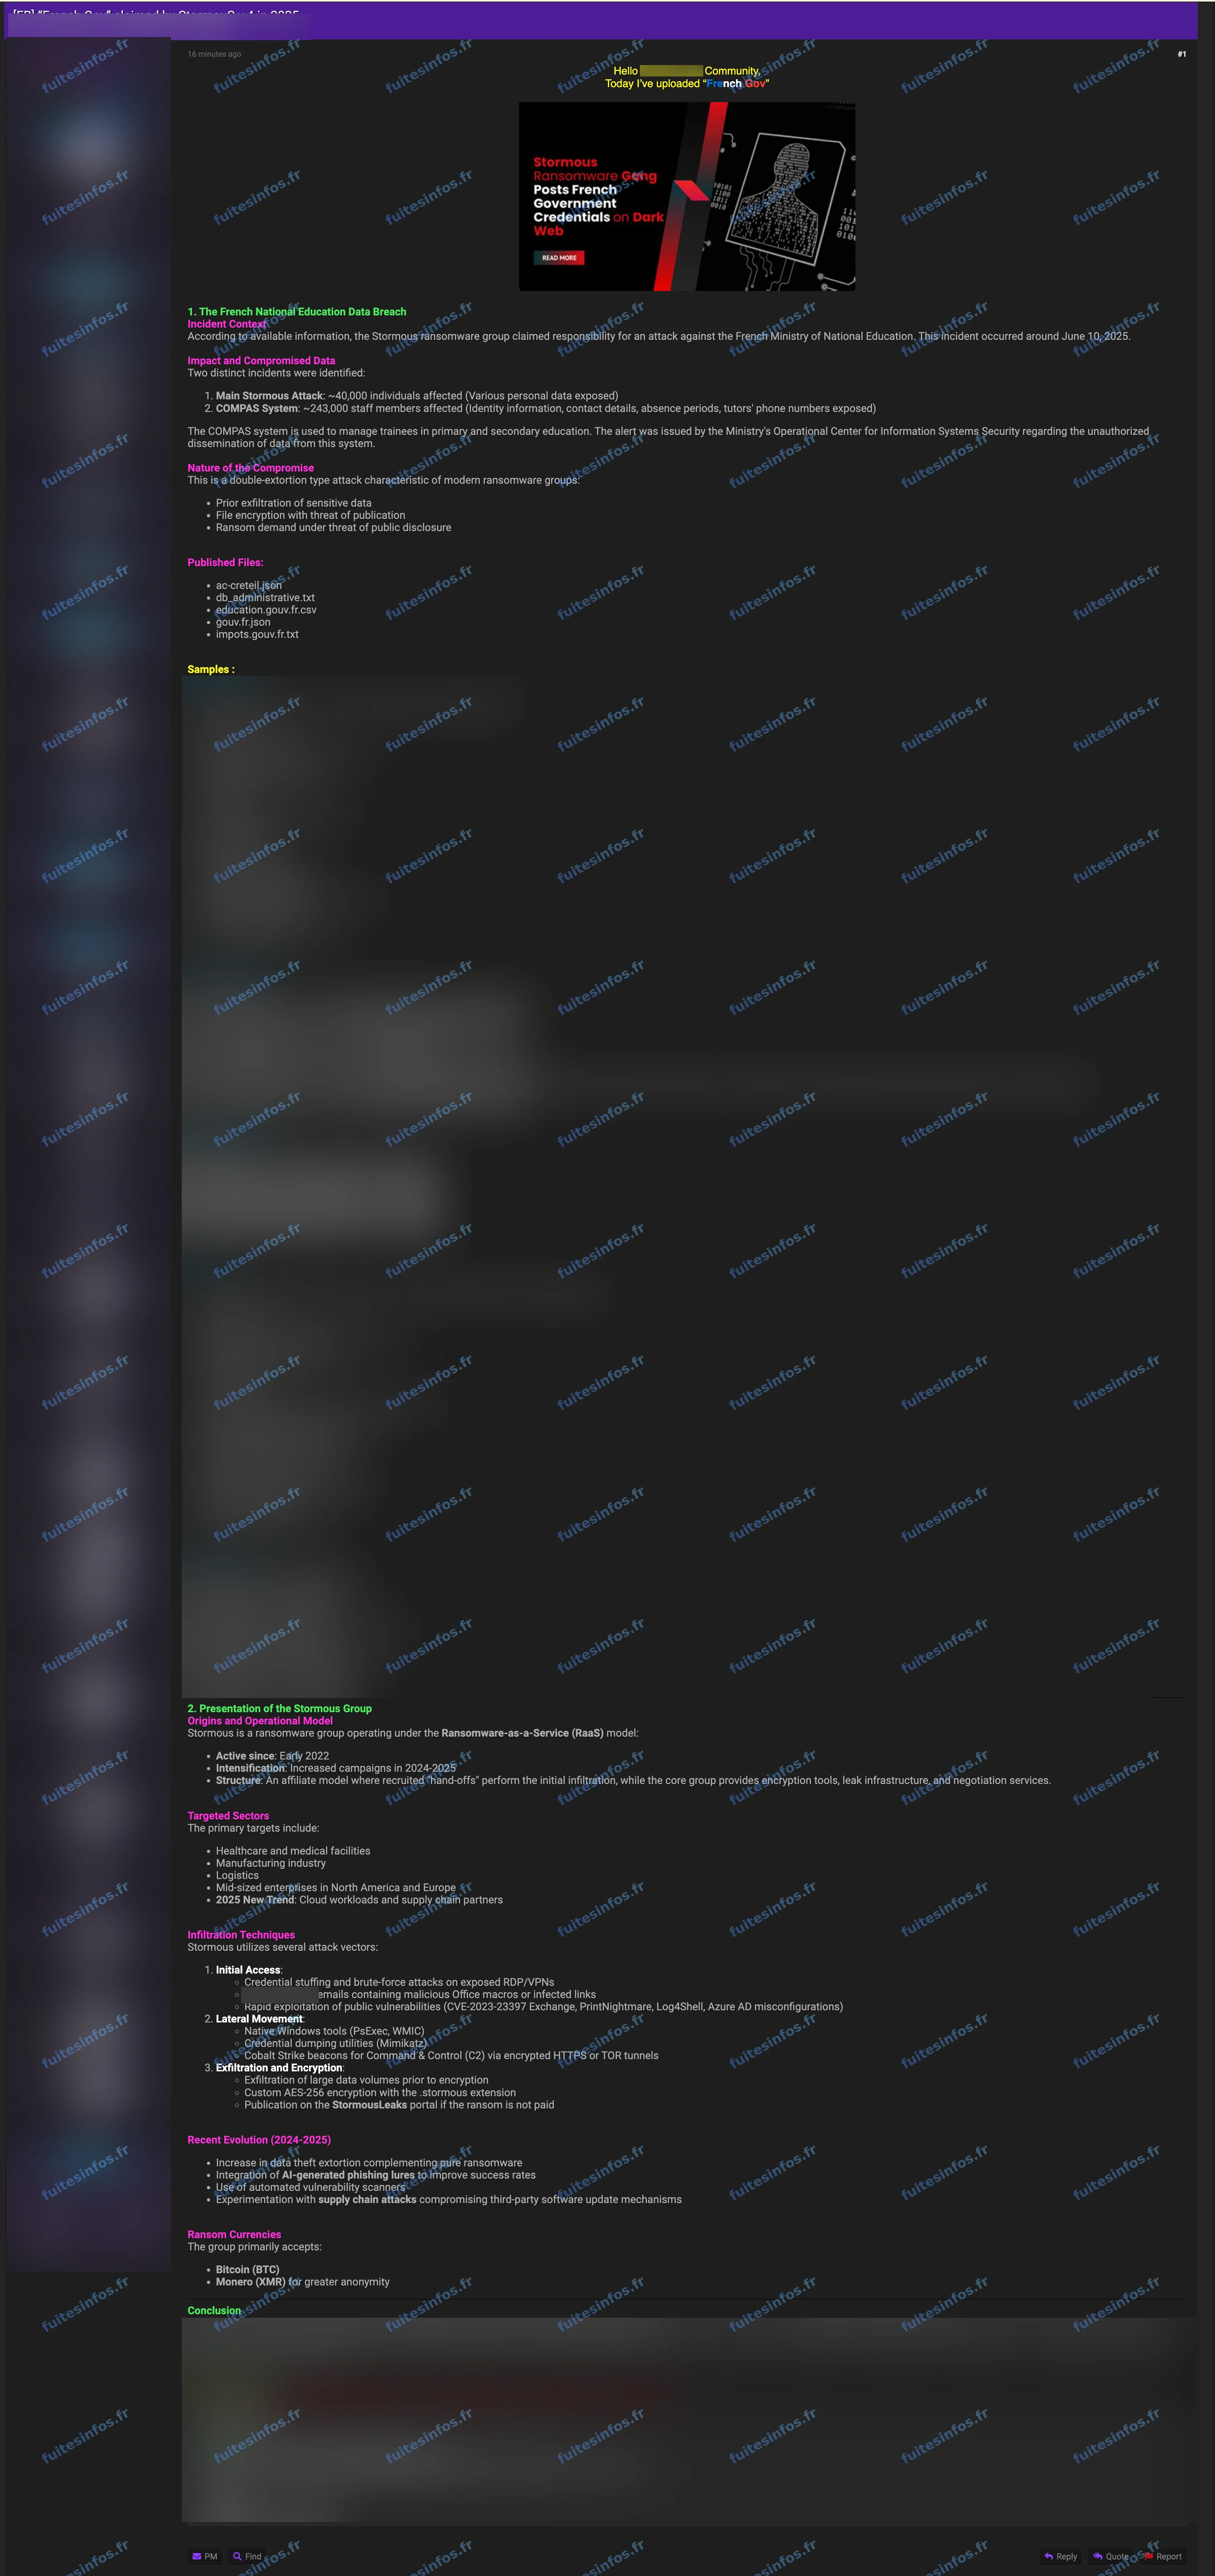Click 'Recent Evolution (2024-2025)' heading
Screen dimensions: 1215x2576
(259, 2140)
